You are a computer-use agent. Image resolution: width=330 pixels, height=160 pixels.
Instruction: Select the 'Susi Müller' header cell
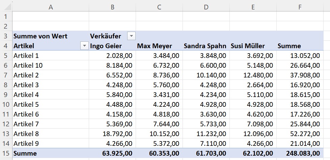pos(248,46)
